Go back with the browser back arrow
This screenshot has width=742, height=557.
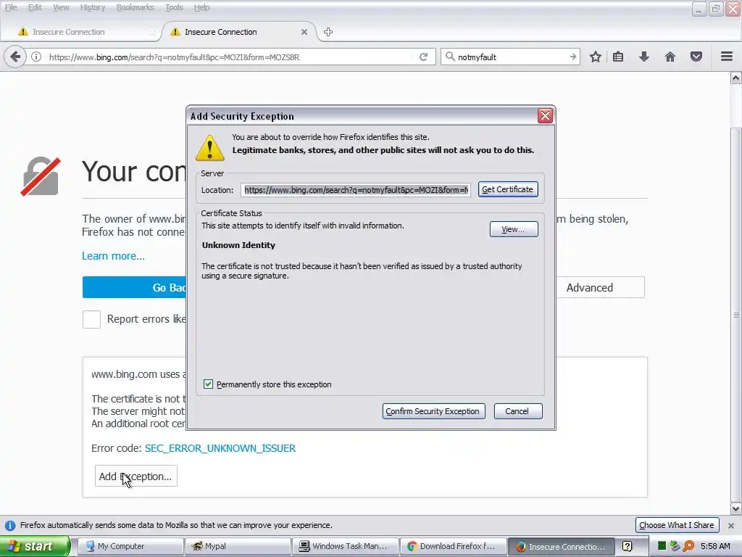click(15, 57)
